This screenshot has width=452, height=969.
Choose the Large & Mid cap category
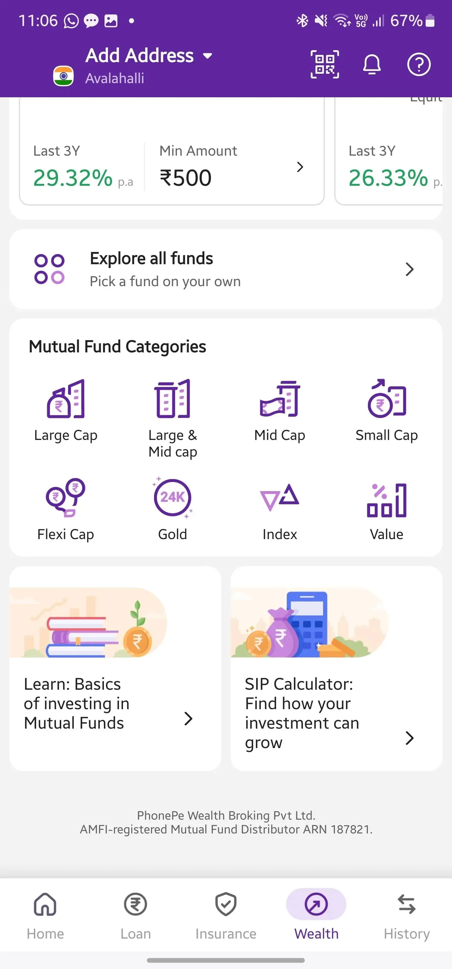tap(173, 399)
